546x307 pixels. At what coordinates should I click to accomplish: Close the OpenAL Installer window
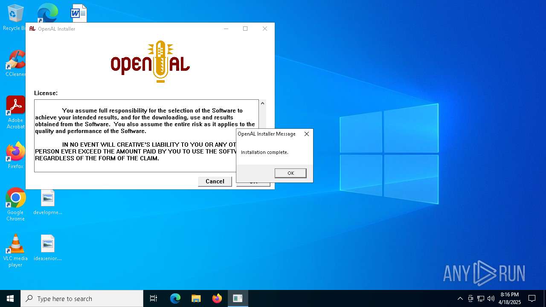265,29
